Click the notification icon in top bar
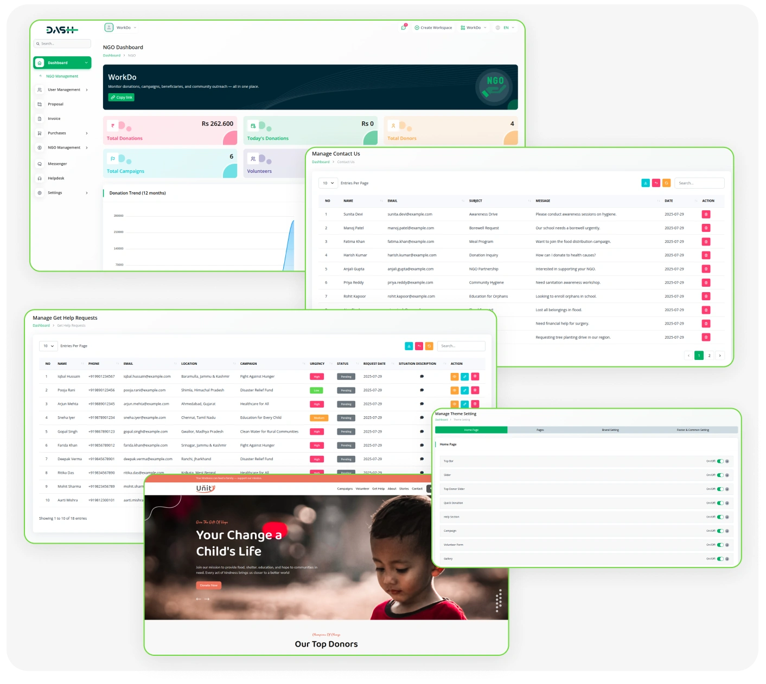Image resolution: width=766 pixels, height=684 pixels. pyautogui.click(x=403, y=28)
